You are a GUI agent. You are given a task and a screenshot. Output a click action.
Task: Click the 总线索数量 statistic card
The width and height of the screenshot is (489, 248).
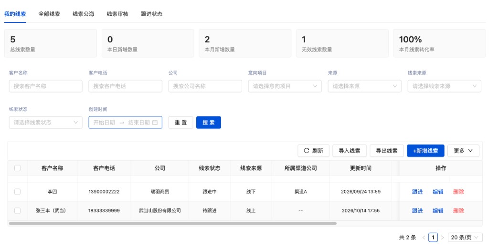pyautogui.click(x=51, y=43)
